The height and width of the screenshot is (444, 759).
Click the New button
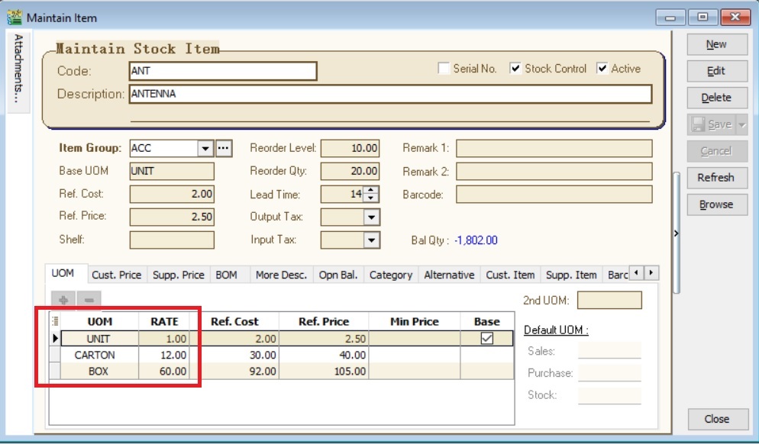715,44
